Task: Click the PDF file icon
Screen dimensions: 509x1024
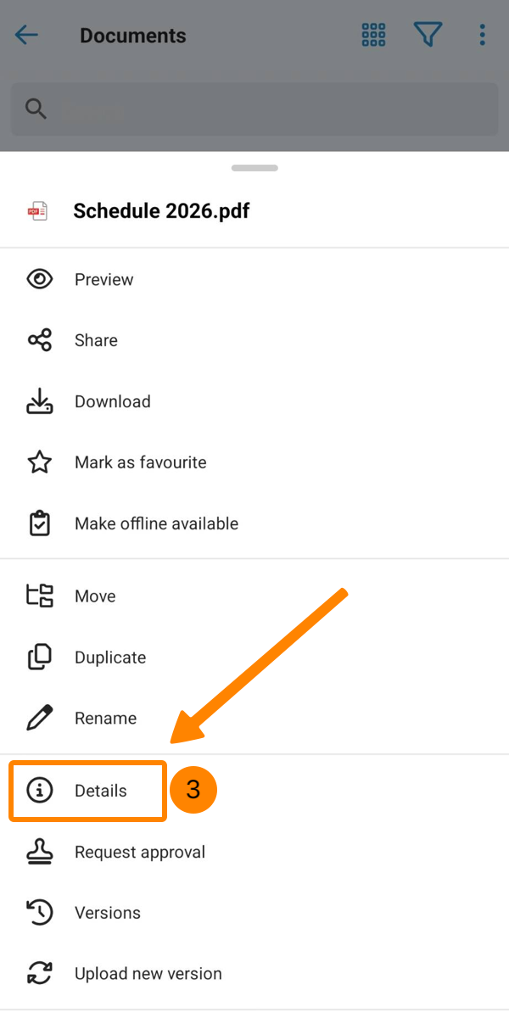Action: coord(38,211)
